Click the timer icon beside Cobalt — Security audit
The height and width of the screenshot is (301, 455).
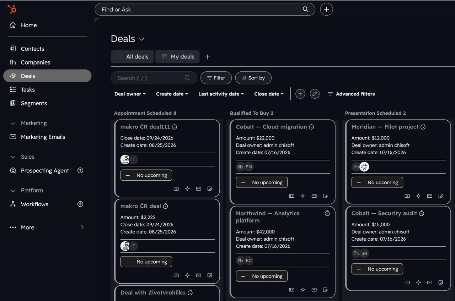[x=422, y=213]
